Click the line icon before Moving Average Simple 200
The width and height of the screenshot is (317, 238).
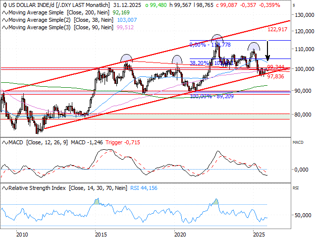pos(3,12)
